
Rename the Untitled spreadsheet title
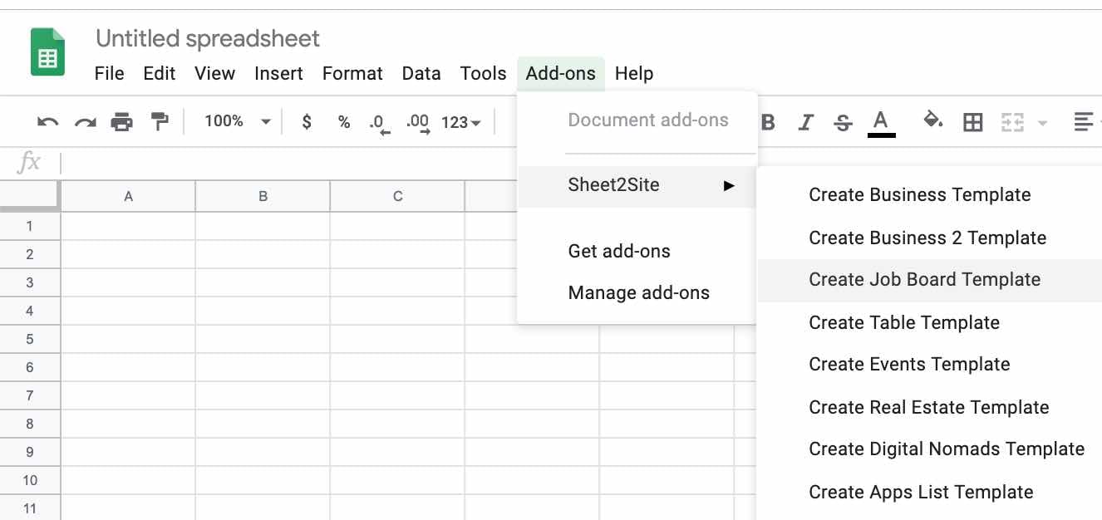(208, 38)
